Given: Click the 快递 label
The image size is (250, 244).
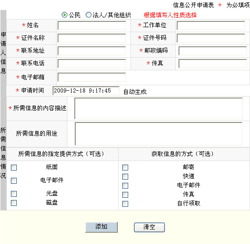Looking at the screenshot, I should pyautogui.click(x=188, y=176).
